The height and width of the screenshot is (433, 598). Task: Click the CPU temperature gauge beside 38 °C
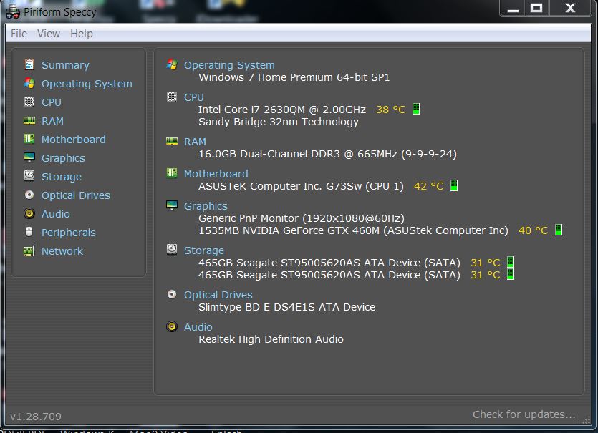coord(416,109)
